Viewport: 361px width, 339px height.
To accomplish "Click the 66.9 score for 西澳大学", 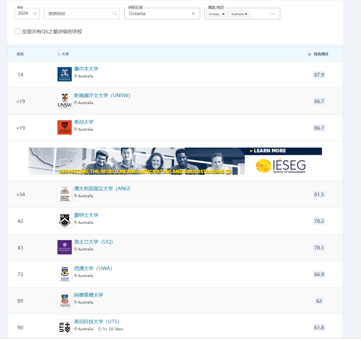I will click(319, 275).
